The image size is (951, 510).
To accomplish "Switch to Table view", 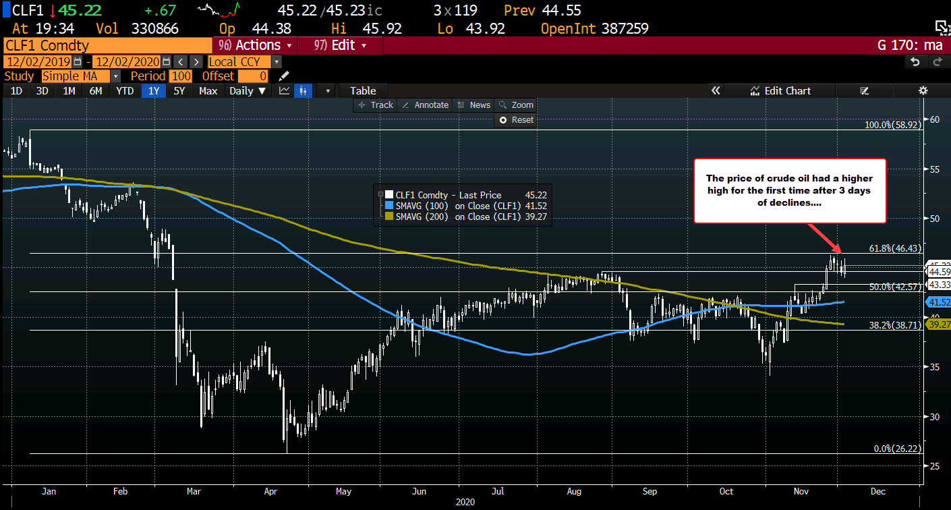I will click(363, 90).
